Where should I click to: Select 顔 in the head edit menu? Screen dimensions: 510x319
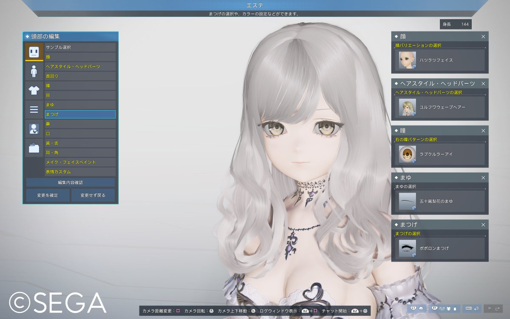80,57
